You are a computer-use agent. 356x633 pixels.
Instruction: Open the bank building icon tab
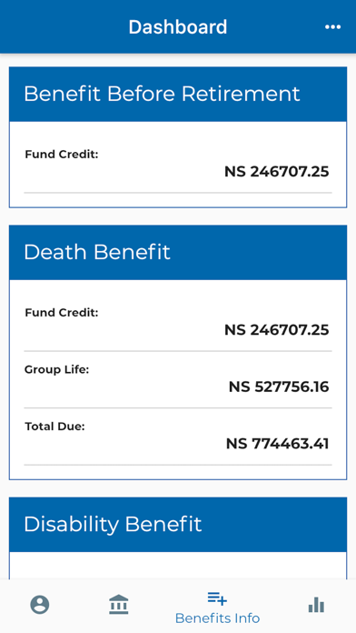pyautogui.click(x=119, y=604)
